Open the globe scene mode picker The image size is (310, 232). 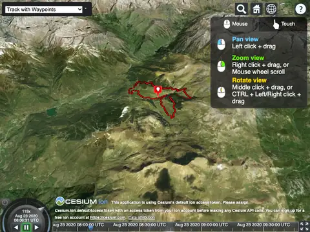click(x=271, y=9)
